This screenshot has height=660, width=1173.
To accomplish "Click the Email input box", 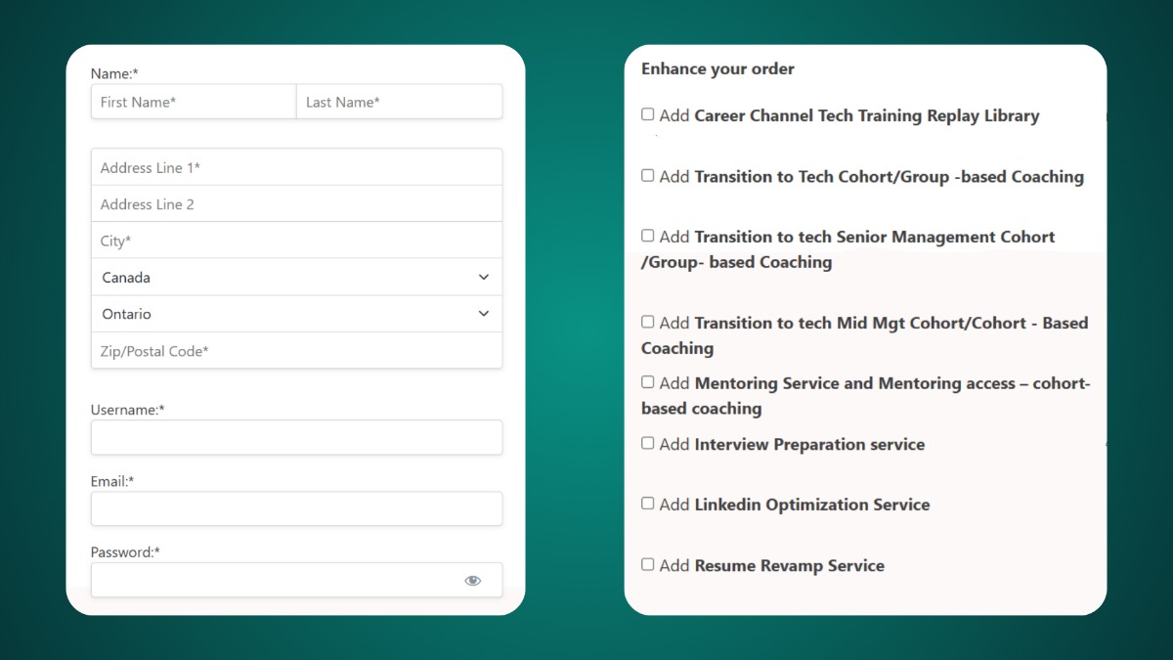I will pyautogui.click(x=296, y=508).
